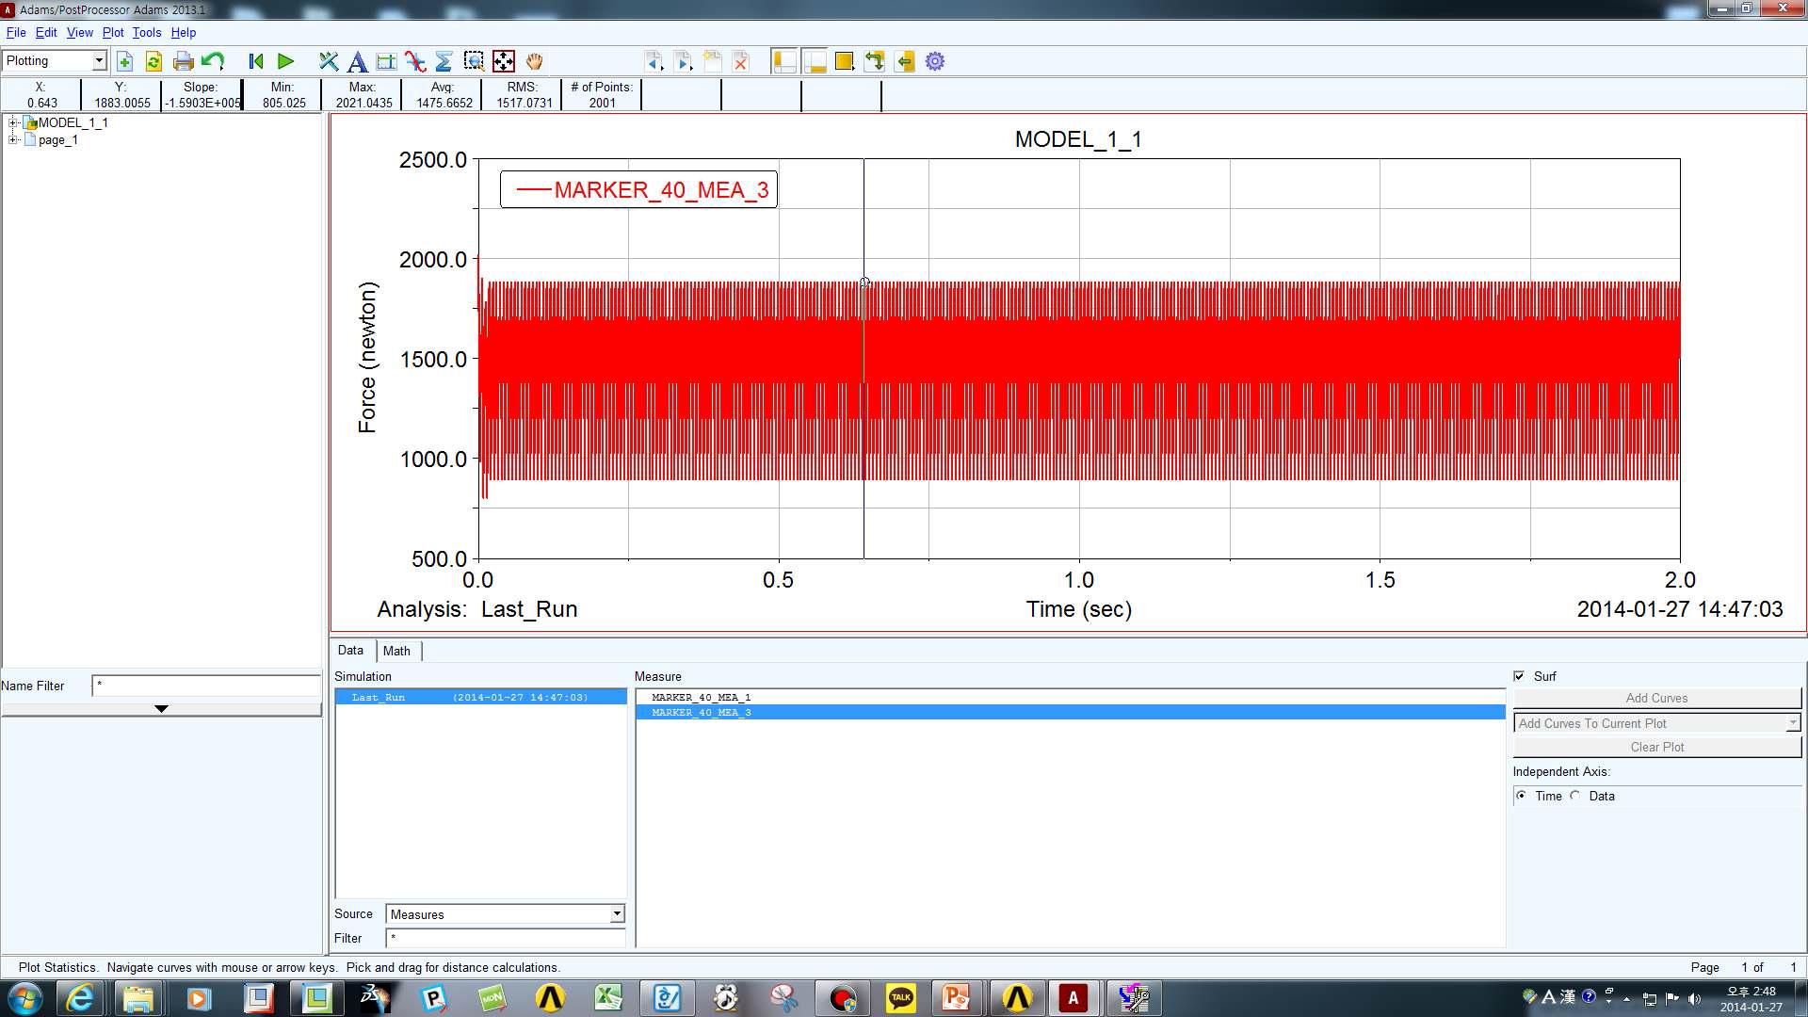Select MARKER_40_MEA_1 in Measure list
1808x1017 pixels.
[x=1071, y=698]
